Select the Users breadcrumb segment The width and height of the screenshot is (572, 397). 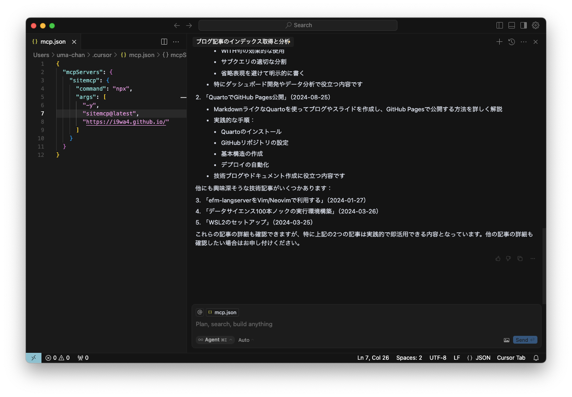coord(41,55)
